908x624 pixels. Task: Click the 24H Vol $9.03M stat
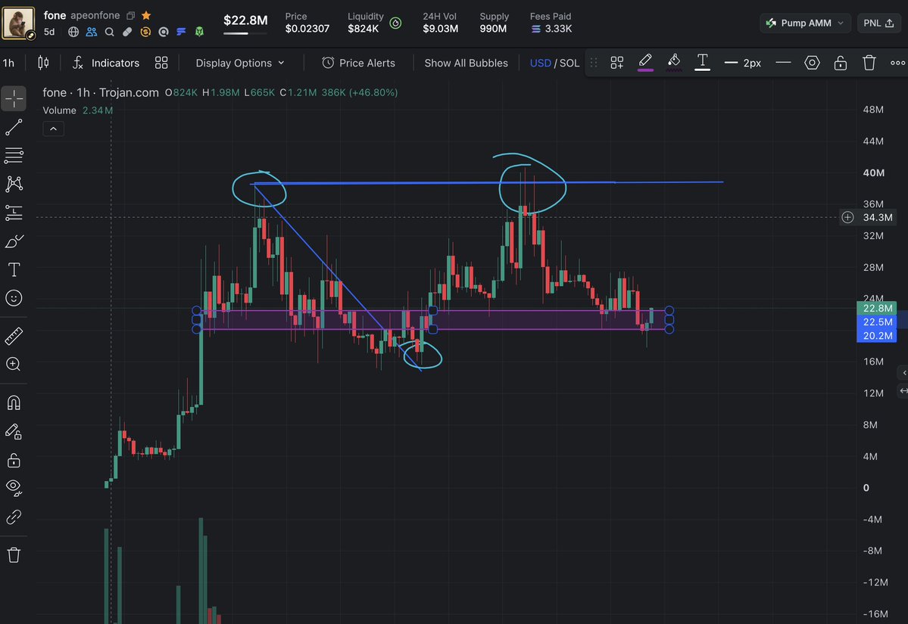coord(440,23)
